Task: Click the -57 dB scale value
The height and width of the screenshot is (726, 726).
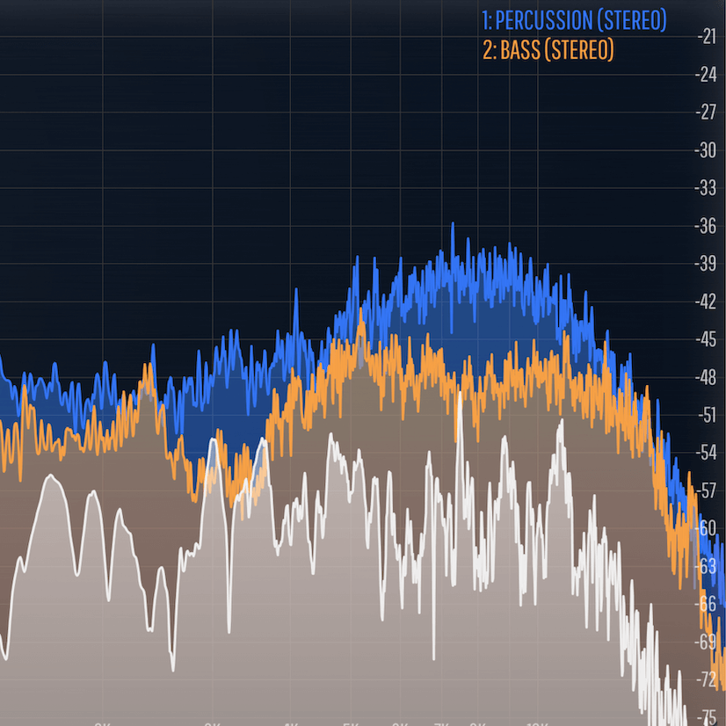Action: (x=706, y=490)
